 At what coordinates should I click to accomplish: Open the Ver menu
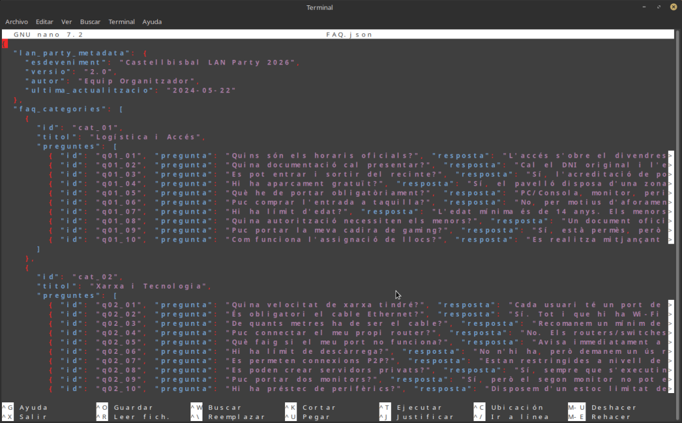(67, 21)
